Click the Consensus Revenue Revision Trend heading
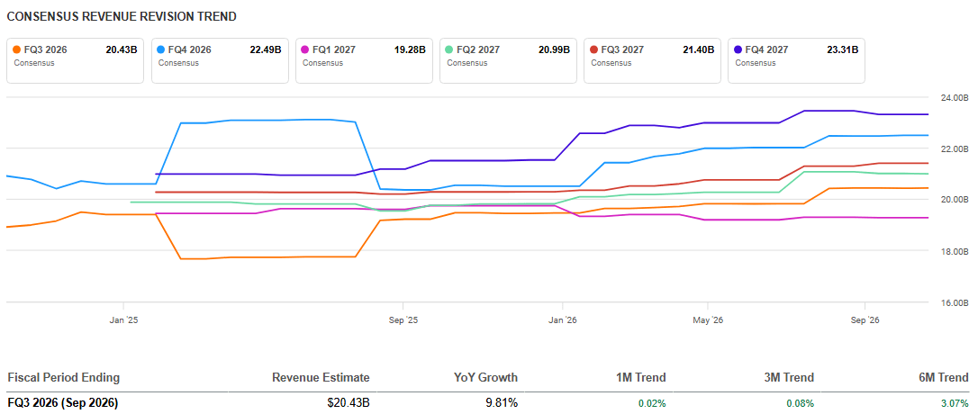 [x=122, y=17]
